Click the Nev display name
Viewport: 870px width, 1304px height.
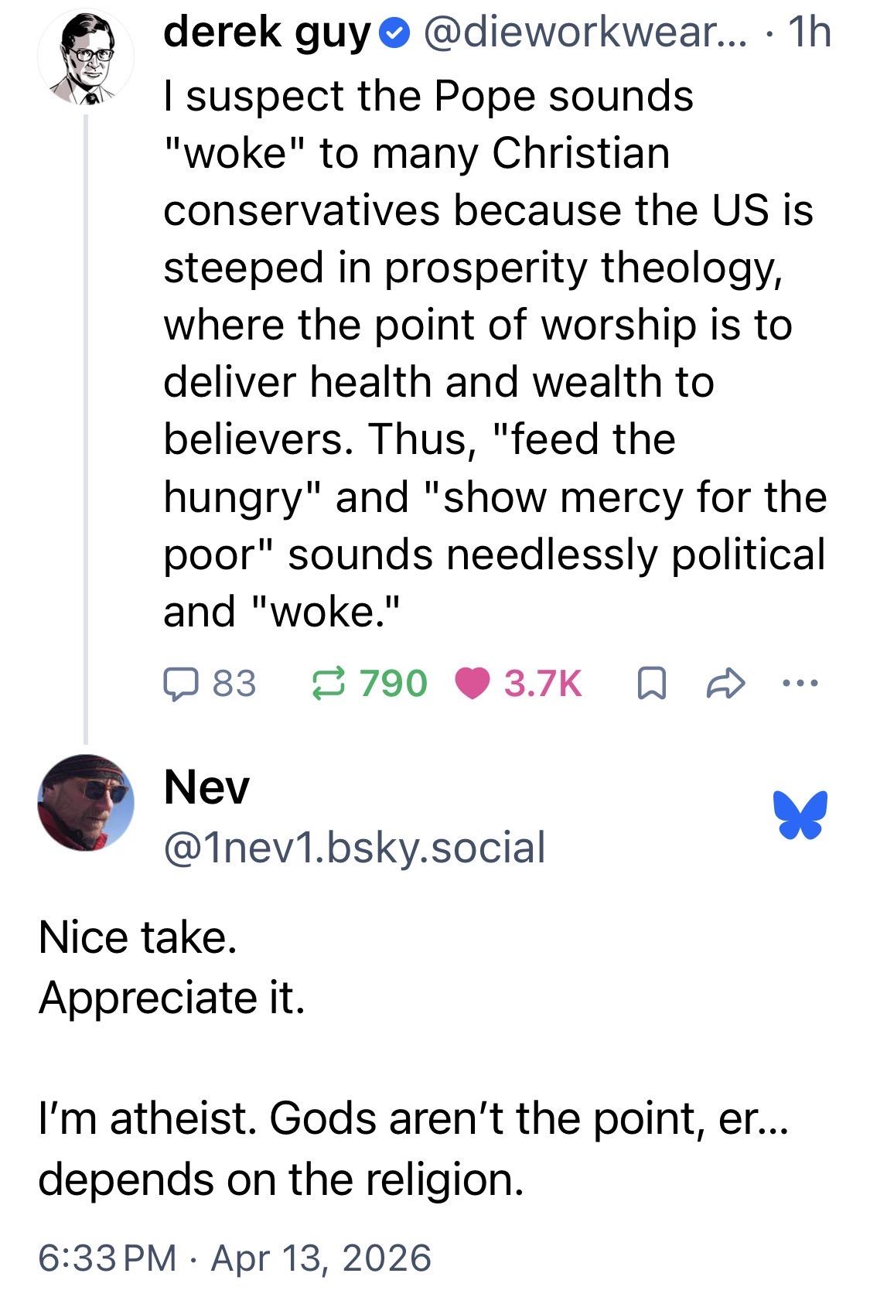(206, 788)
